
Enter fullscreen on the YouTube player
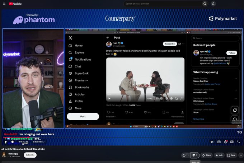[x=238, y=142]
